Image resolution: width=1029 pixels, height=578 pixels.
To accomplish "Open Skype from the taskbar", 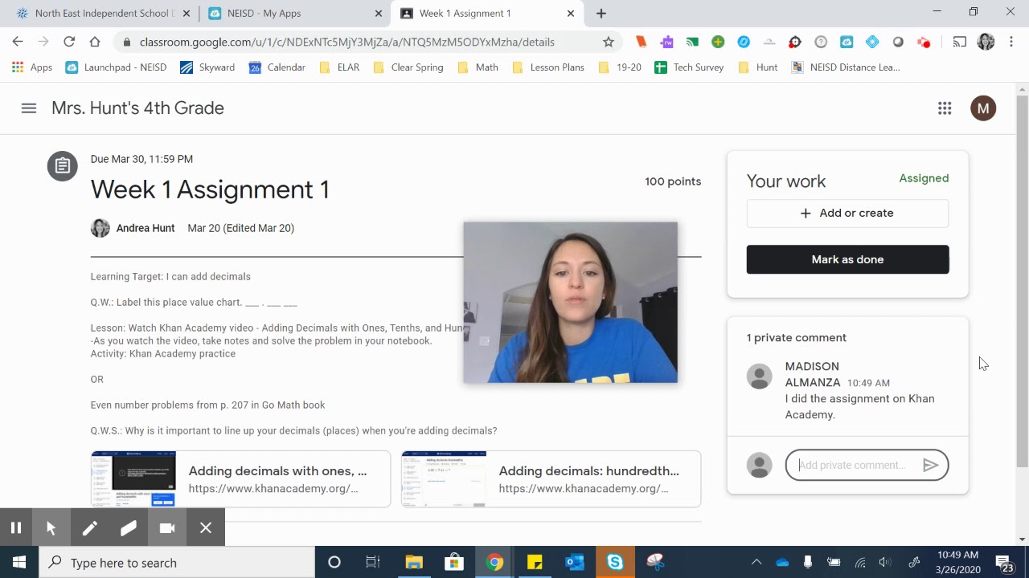I will [615, 562].
